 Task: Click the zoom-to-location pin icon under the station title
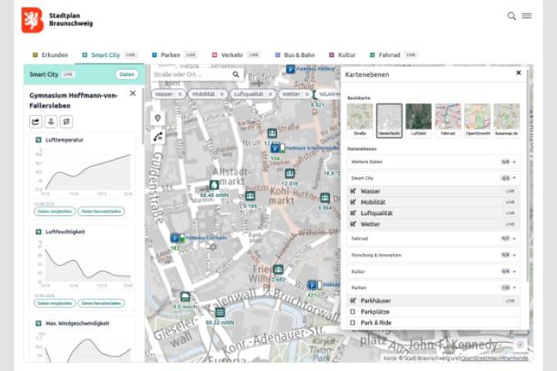[x=51, y=122]
